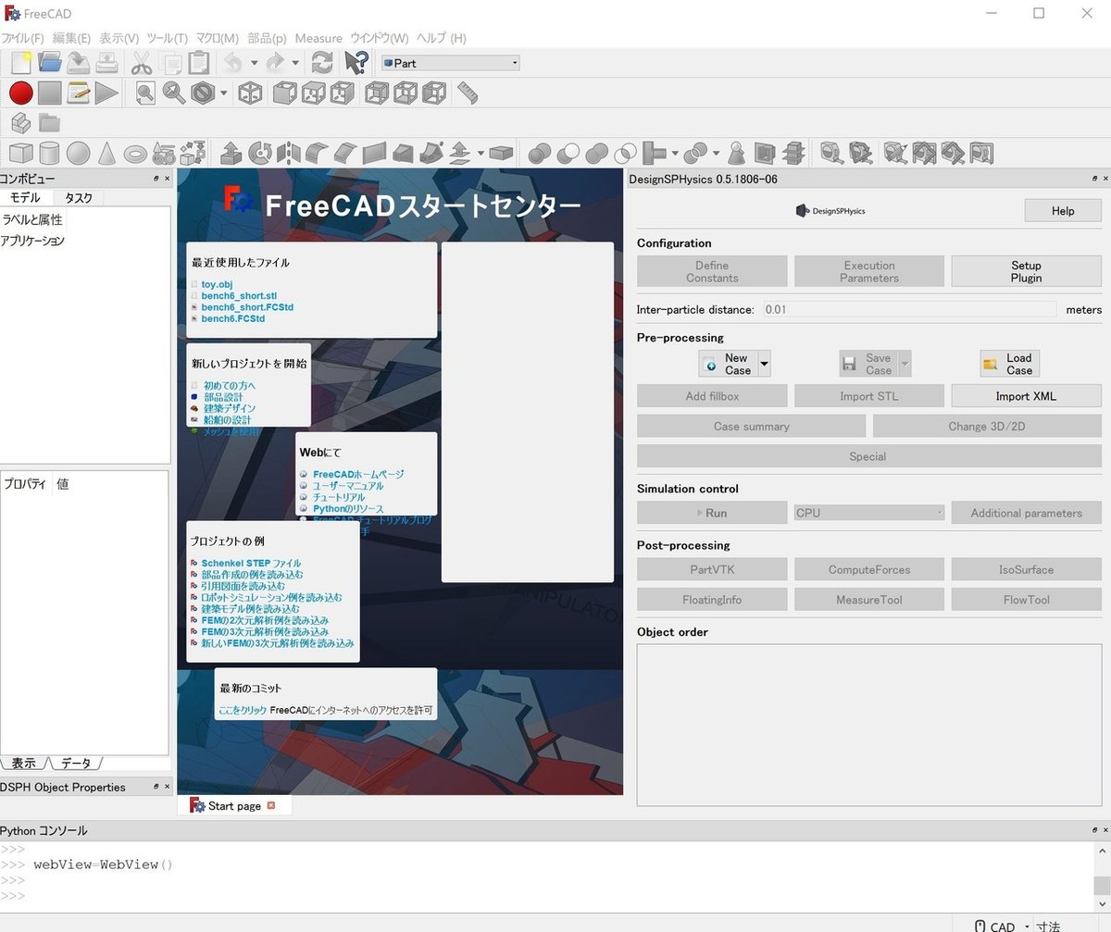Click the Print icon in toolbar
Viewport: 1111px width, 932px height.
pyautogui.click(x=107, y=63)
